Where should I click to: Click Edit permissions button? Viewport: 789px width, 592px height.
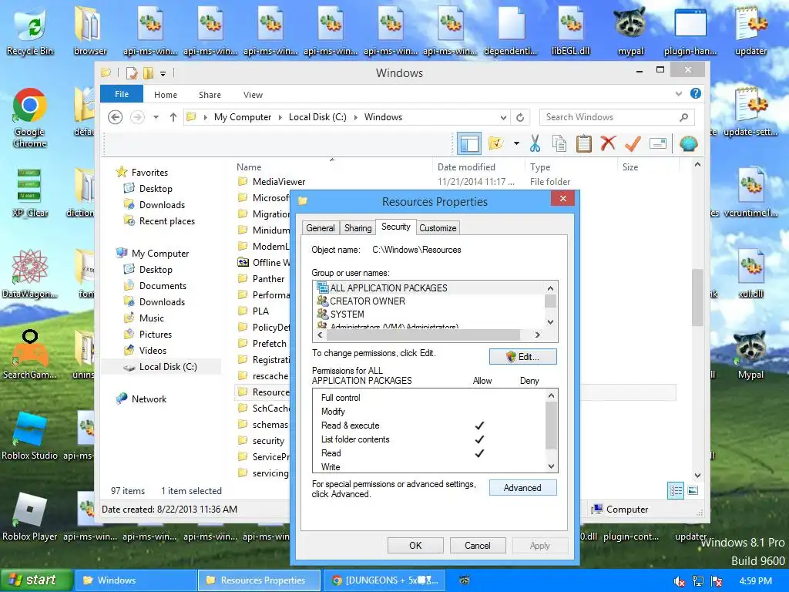(523, 356)
